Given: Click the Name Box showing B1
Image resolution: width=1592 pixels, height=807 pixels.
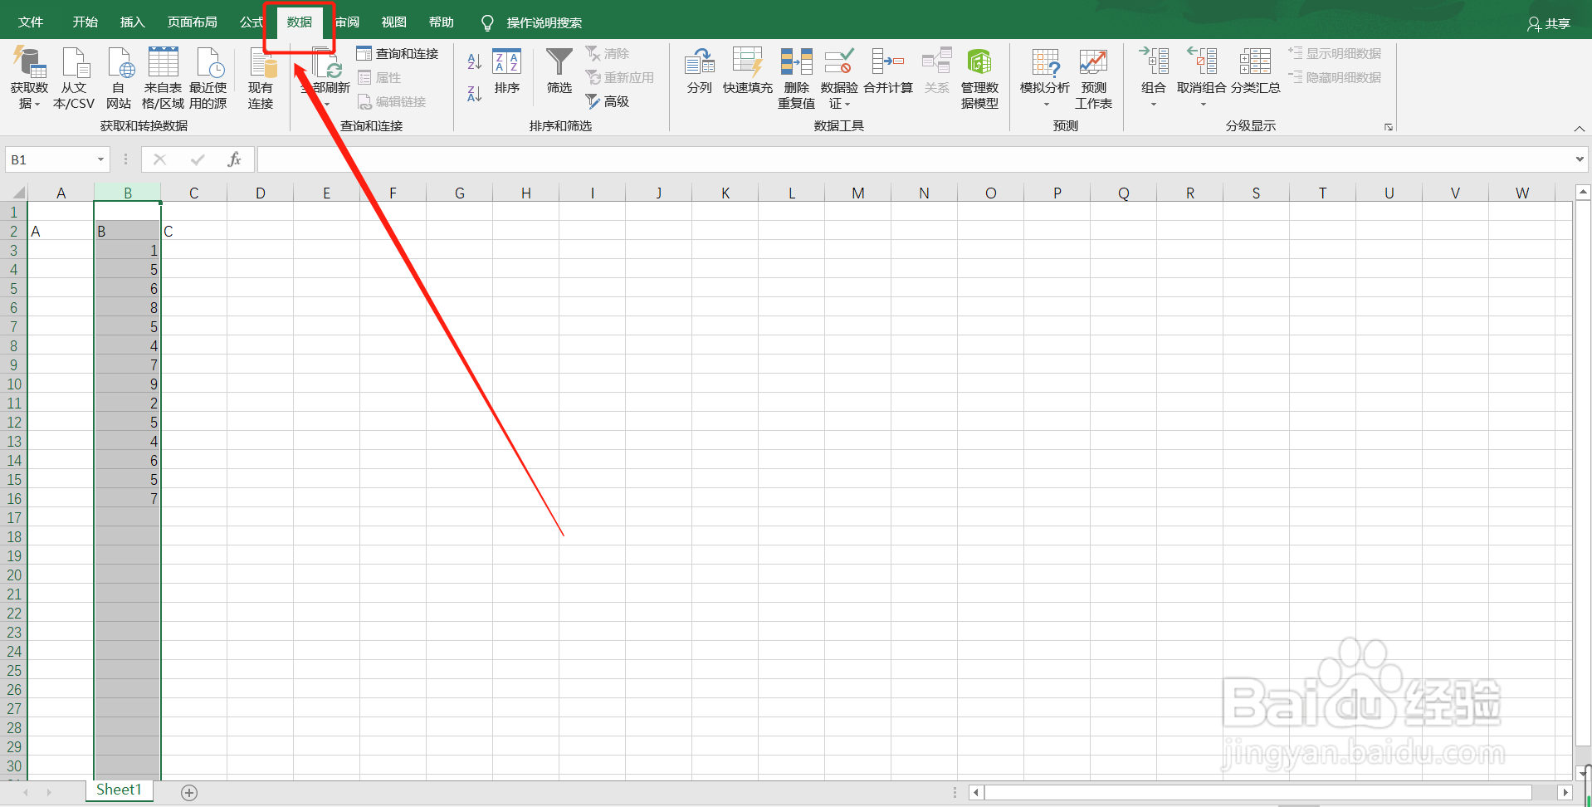Looking at the screenshot, I should tap(50, 159).
